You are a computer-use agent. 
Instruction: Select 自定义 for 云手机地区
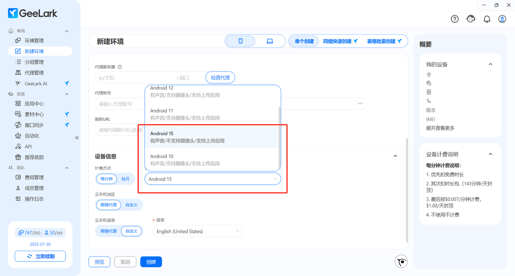pos(131,205)
